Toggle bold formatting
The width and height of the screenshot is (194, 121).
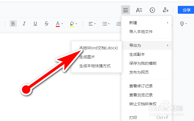tap(13, 24)
